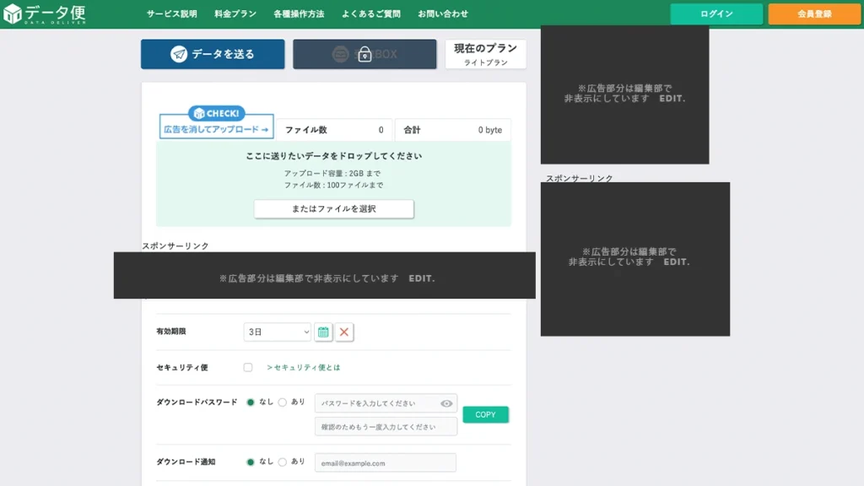This screenshot has height=486, width=864.
Task: Select あり for ダウンロードパスワード
Action: point(283,402)
